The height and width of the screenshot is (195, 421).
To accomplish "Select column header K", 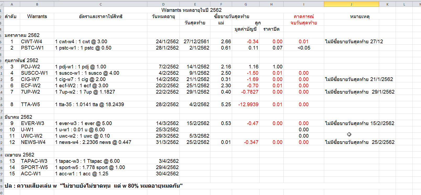I will 387,4.
